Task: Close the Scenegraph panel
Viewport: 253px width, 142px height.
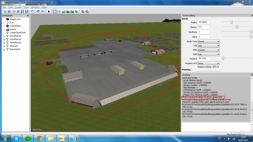Action: 28,15
